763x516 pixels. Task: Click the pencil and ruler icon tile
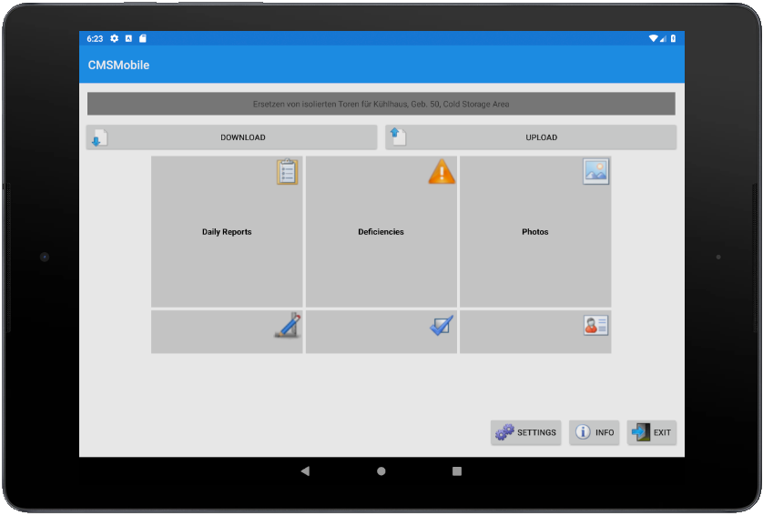pos(227,332)
